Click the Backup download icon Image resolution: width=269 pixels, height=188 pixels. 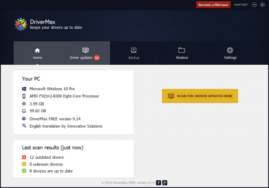pos(134,50)
